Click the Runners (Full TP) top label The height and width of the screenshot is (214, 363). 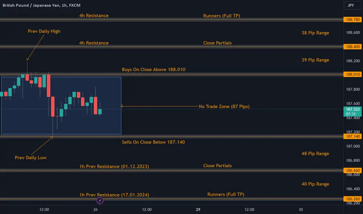[222, 16]
